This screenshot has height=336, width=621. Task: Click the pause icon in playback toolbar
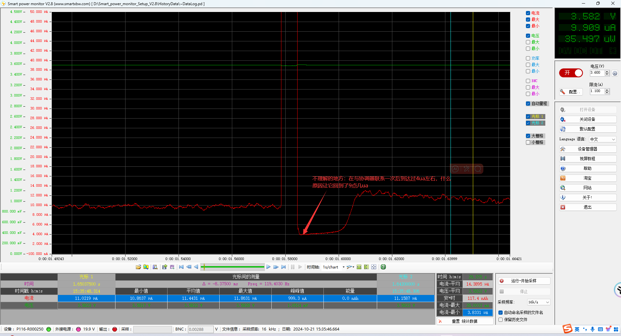point(293,267)
